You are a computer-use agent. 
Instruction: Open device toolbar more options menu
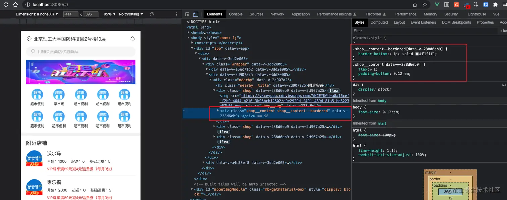177,14
